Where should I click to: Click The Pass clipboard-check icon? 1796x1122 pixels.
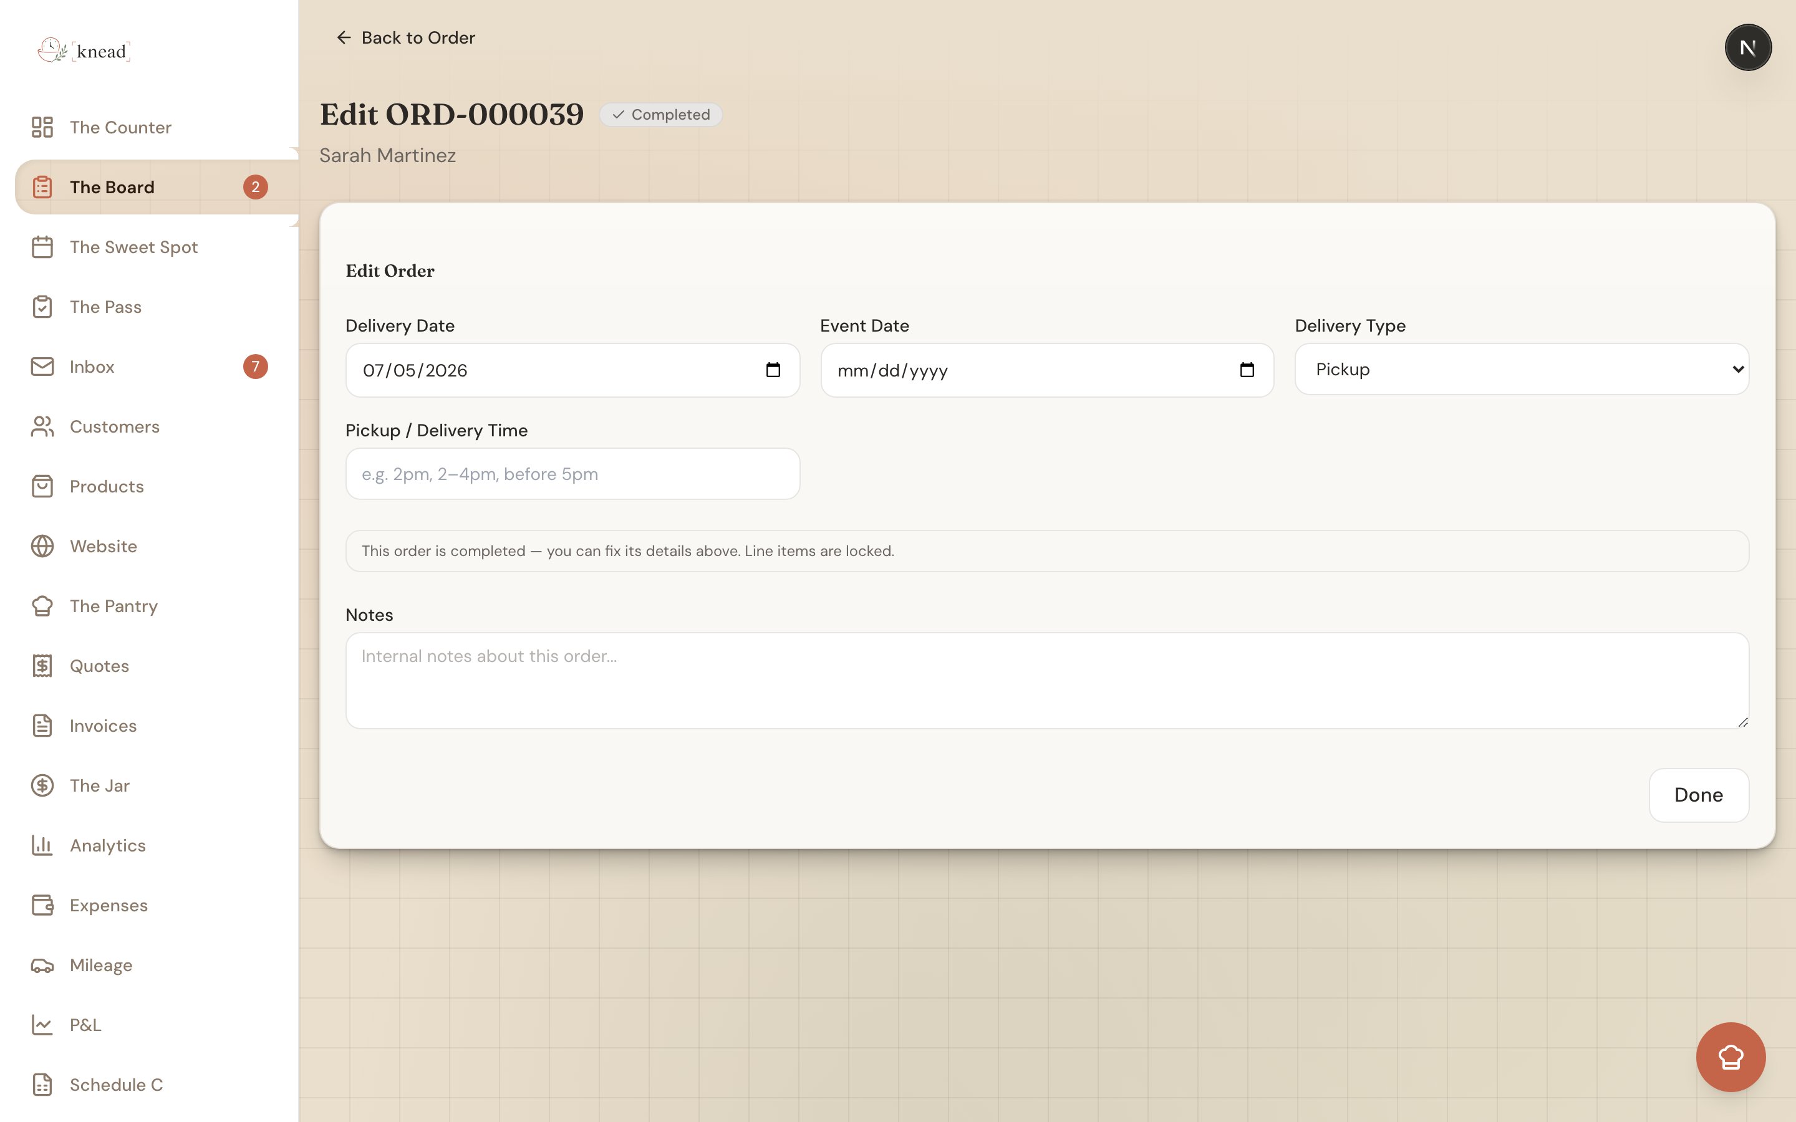click(42, 307)
